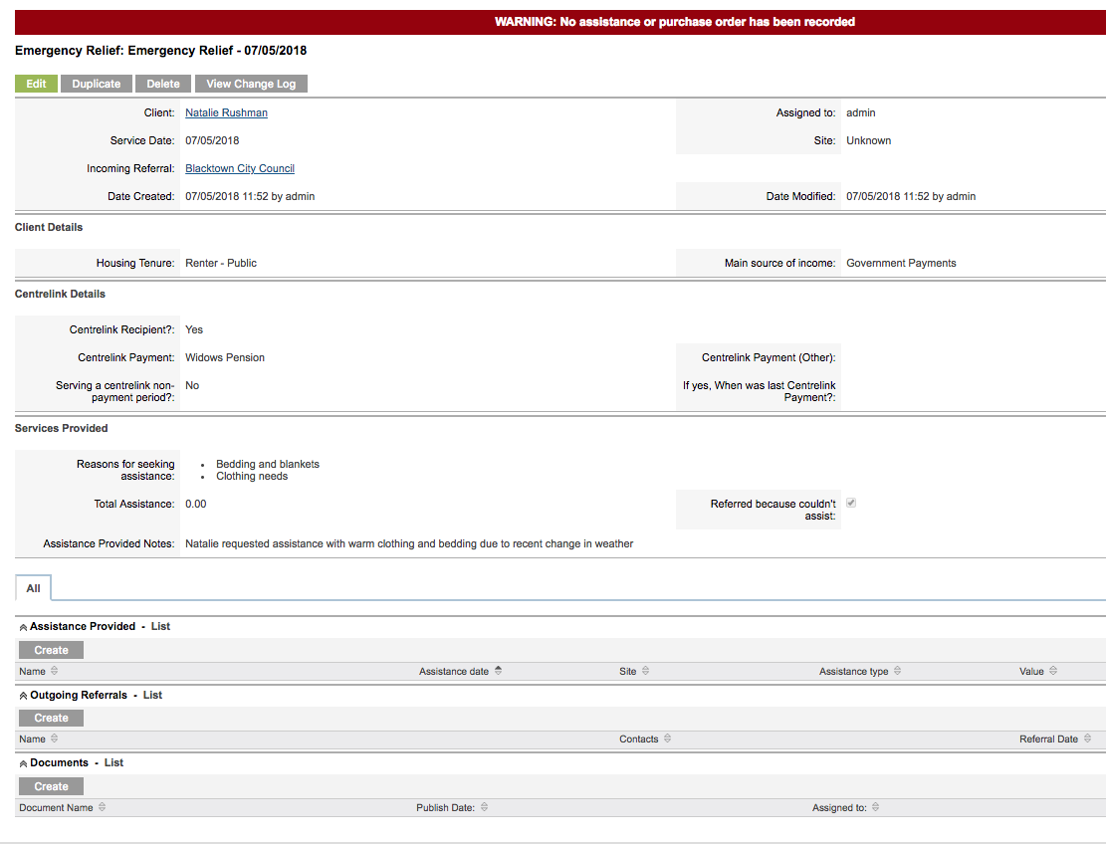Sort by Assistance type icon
The image size is (1106, 844).
click(x=897, y=671)
